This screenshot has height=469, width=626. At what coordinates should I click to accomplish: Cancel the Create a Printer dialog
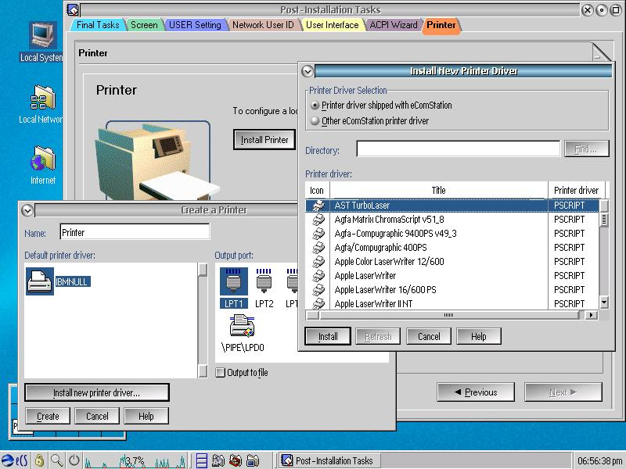(97, 417)
